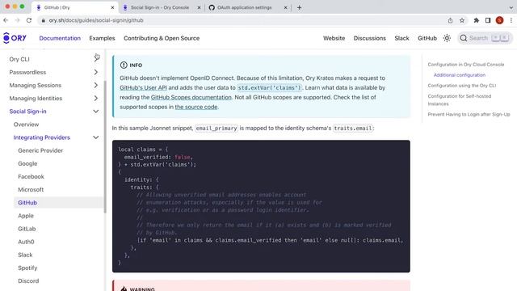Jump to Additional configuration section
This screenshot has width=517, height=291.
[x=460, y=75]
